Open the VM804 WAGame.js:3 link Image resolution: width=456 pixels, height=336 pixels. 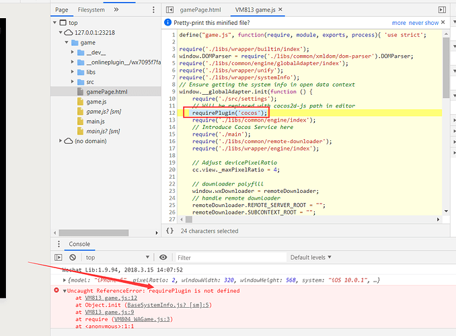142,319
